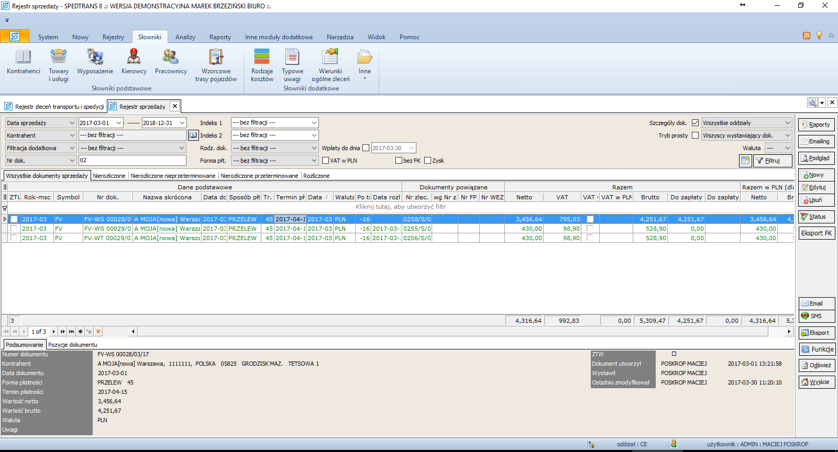This screenshot has height=452, width=838.
Task: Close the Rejestr sprzedaży tab
Action: (x=175, y=106)
